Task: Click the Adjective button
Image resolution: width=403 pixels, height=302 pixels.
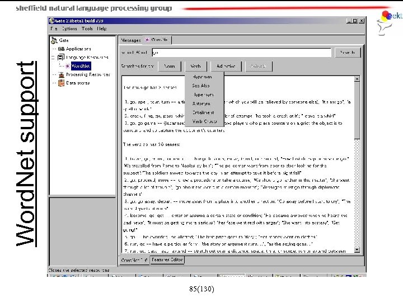Action: (226, 66)
